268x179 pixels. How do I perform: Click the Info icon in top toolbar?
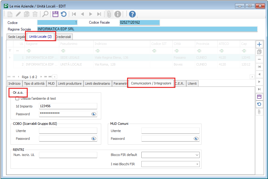[118, 14]
